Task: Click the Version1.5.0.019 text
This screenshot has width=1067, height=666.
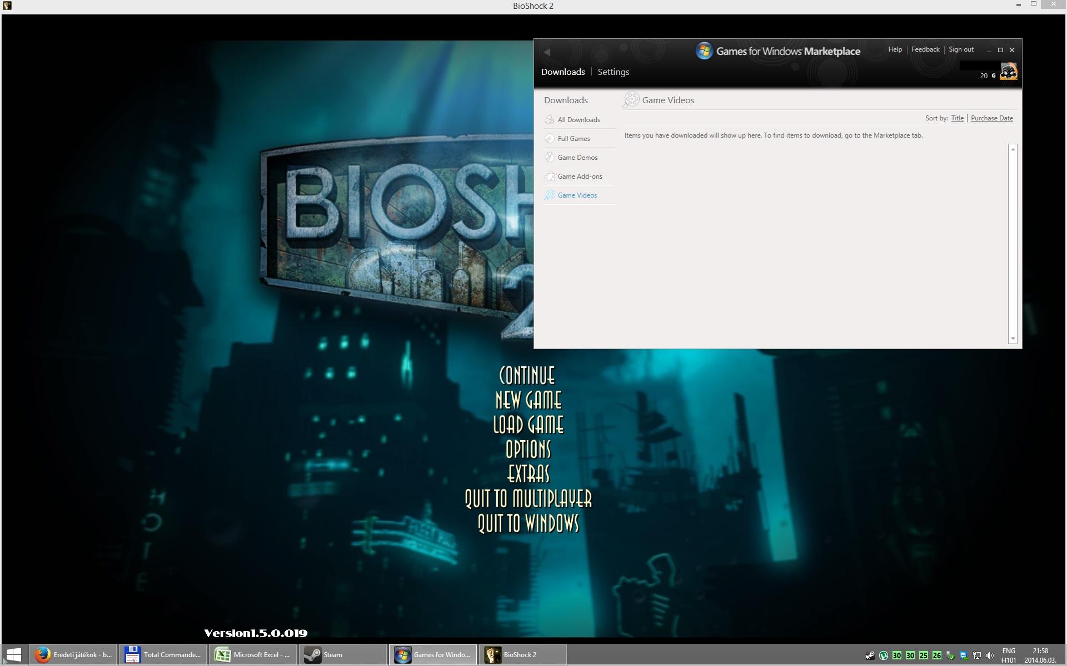Action: 256,633
